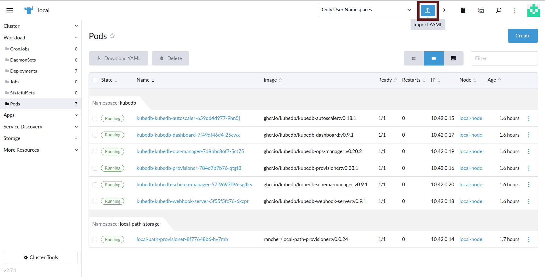Select all pods with header checkbox
The width and height of the screenshot is (545, 277).
pyautogui.click(x=95, y=80)
